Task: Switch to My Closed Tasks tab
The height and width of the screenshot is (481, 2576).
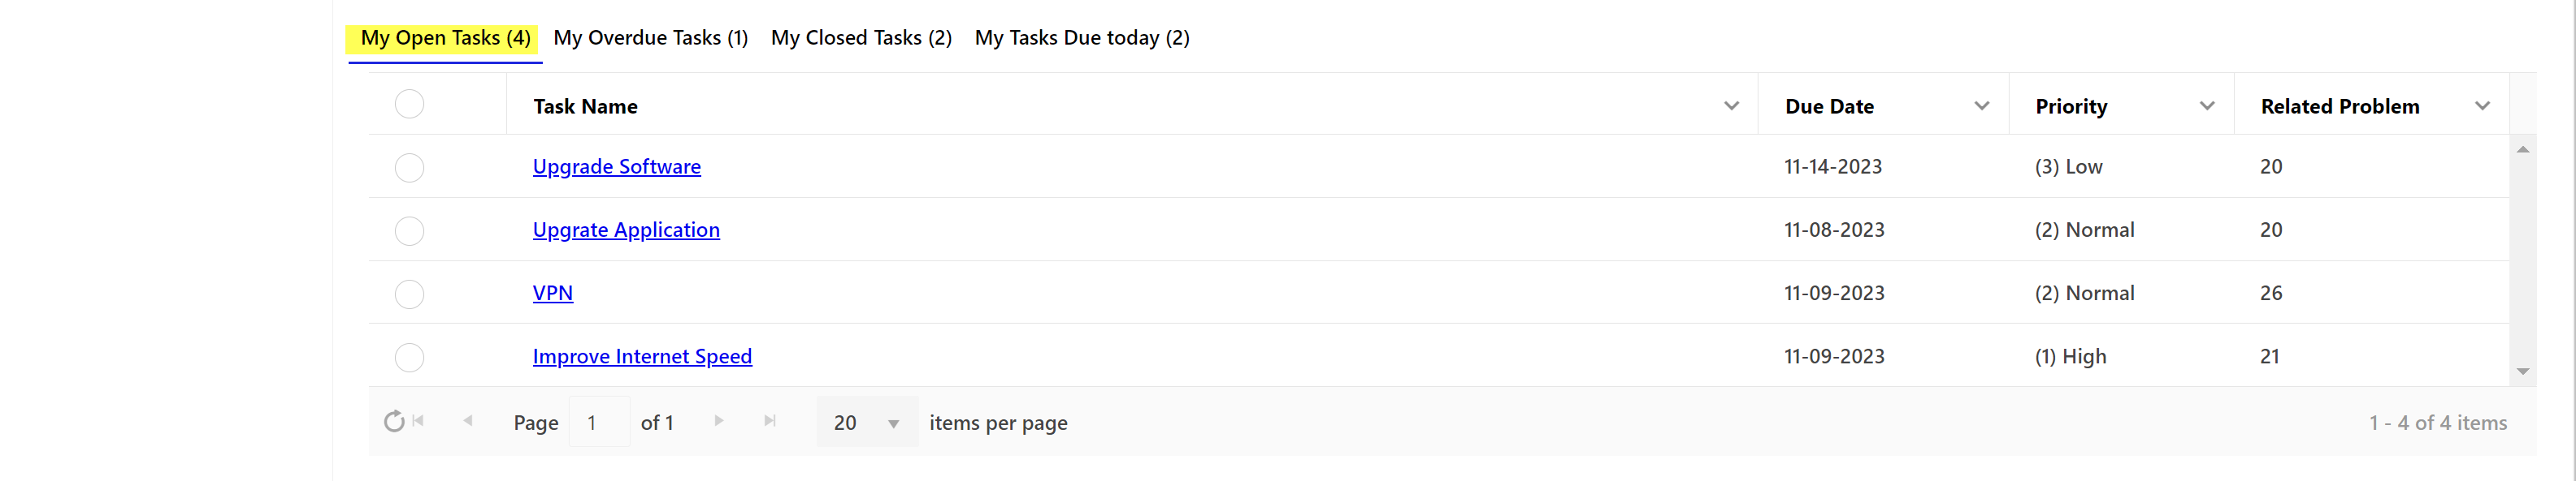Action: 860,38
